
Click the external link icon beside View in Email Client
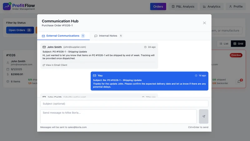[x=44, y=65]
